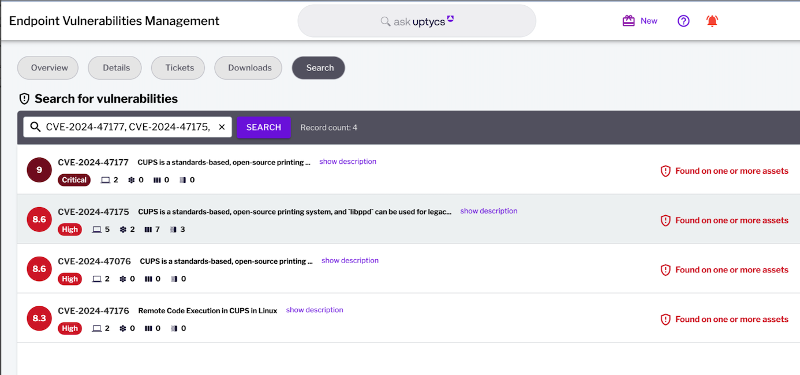The image size is (800, 375).
Task: Open the Downloads tab
Action: (248, 67)
